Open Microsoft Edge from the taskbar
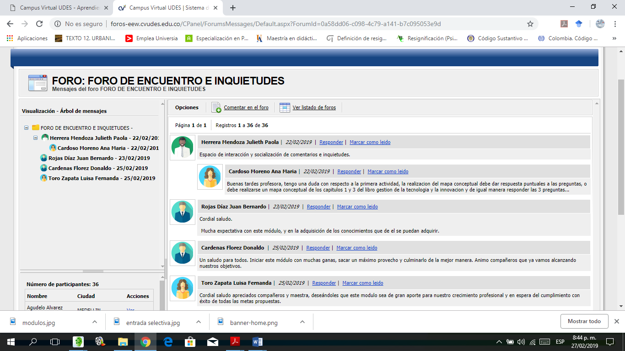Image resolution: width=625 pixels, height=351 pixels. click(167, 341)
